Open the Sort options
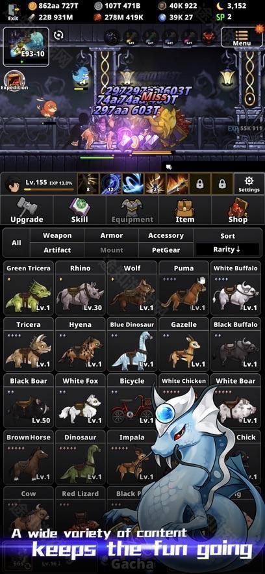Viewport: 265px width, 574px height. (227, 236)
